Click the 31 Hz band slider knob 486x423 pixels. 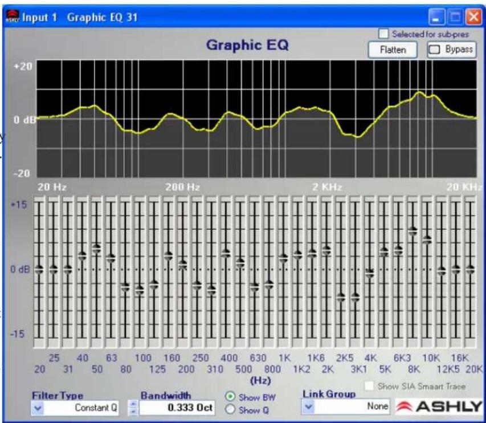point(68,270)
